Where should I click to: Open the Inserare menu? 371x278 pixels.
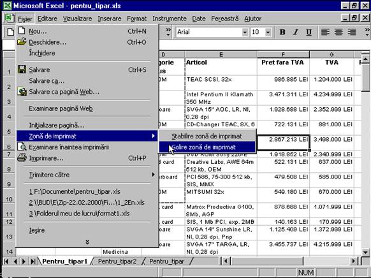pos(110,18)
